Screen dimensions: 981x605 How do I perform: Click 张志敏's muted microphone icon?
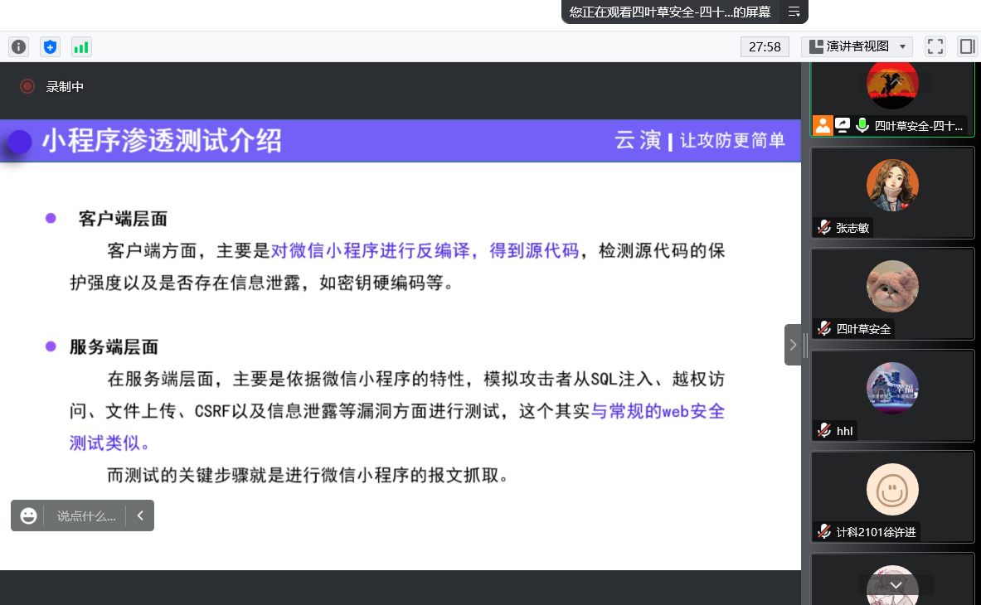pyautogui.click(x=824, y=228)
